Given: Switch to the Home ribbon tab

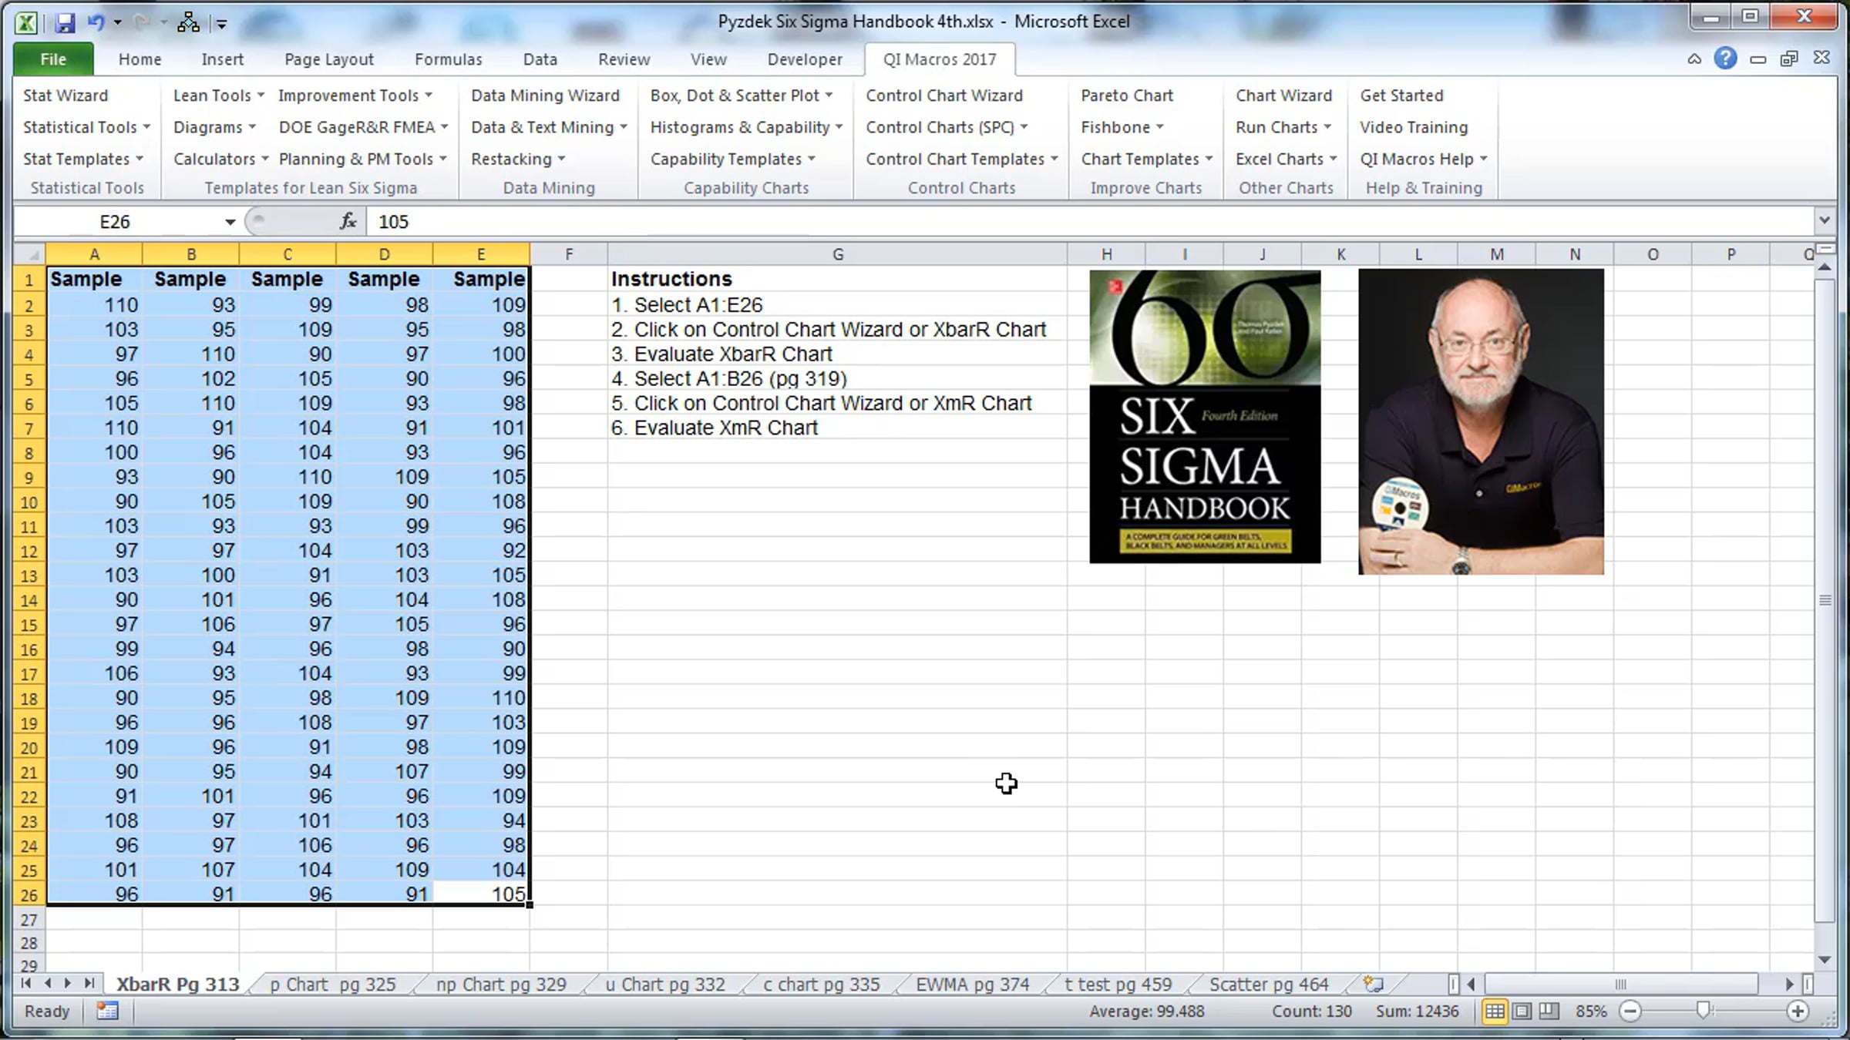Looking at the screenshot, I should click(140, 59).
